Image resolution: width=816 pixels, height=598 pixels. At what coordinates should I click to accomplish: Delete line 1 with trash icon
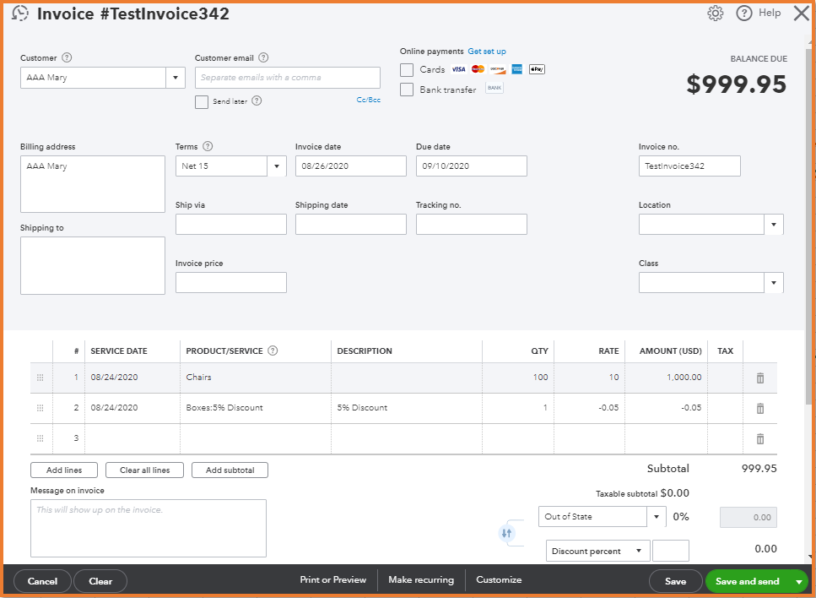coord(759,378)
